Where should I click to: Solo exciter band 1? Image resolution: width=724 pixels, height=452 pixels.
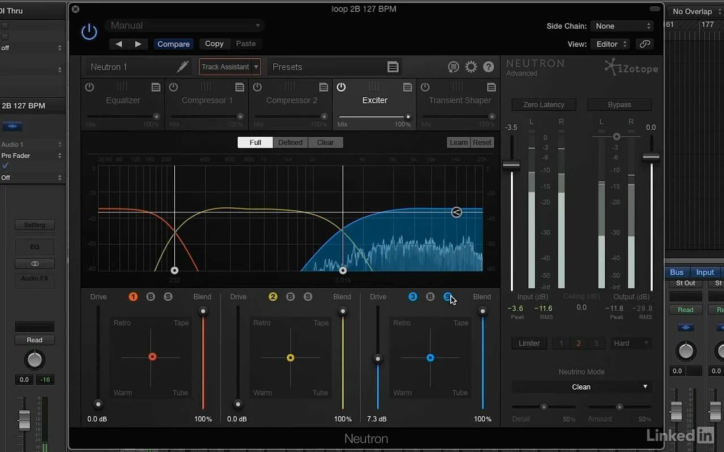(x=168, y=297)
